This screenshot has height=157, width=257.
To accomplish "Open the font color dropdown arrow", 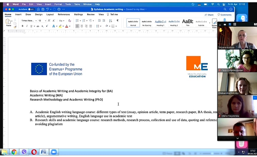I will (70, 26).
